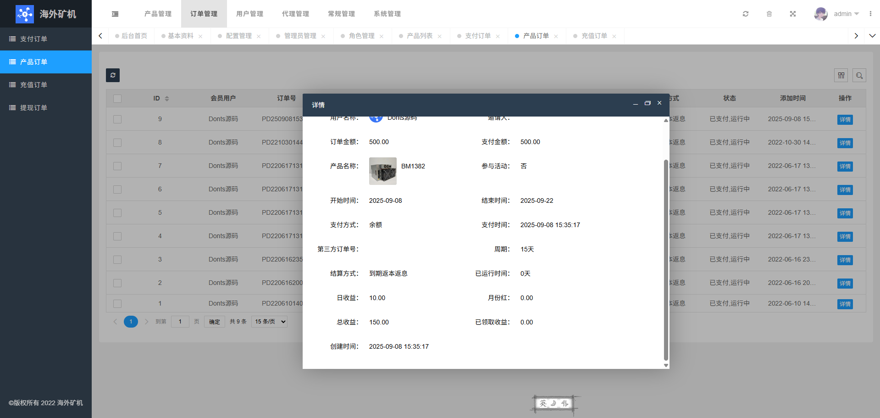
Task: Click the refresh icon in top header
Action: coord(746,14)
